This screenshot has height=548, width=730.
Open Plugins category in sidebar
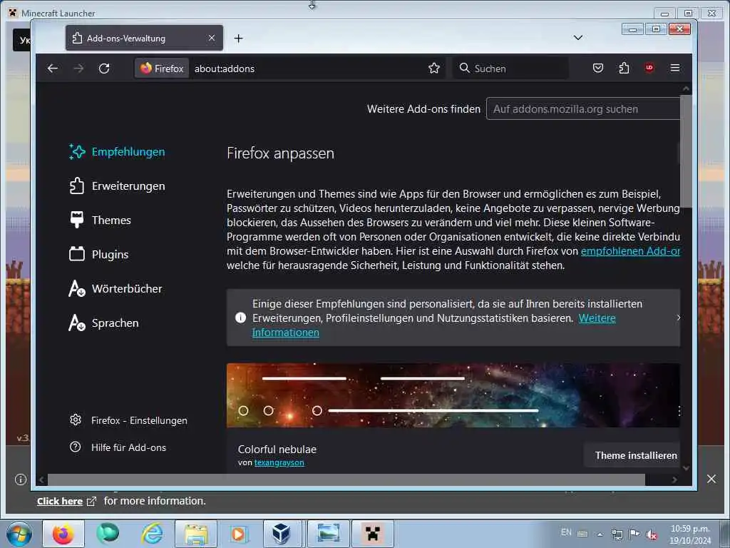[98, 255]
